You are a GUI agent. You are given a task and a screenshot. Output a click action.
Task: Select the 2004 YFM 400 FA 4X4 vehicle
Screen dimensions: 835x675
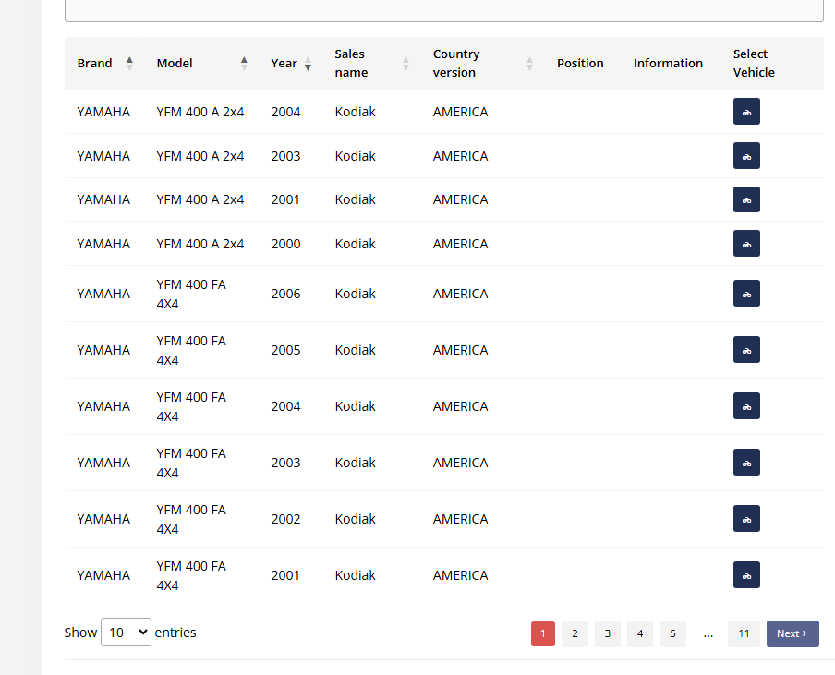746,406
